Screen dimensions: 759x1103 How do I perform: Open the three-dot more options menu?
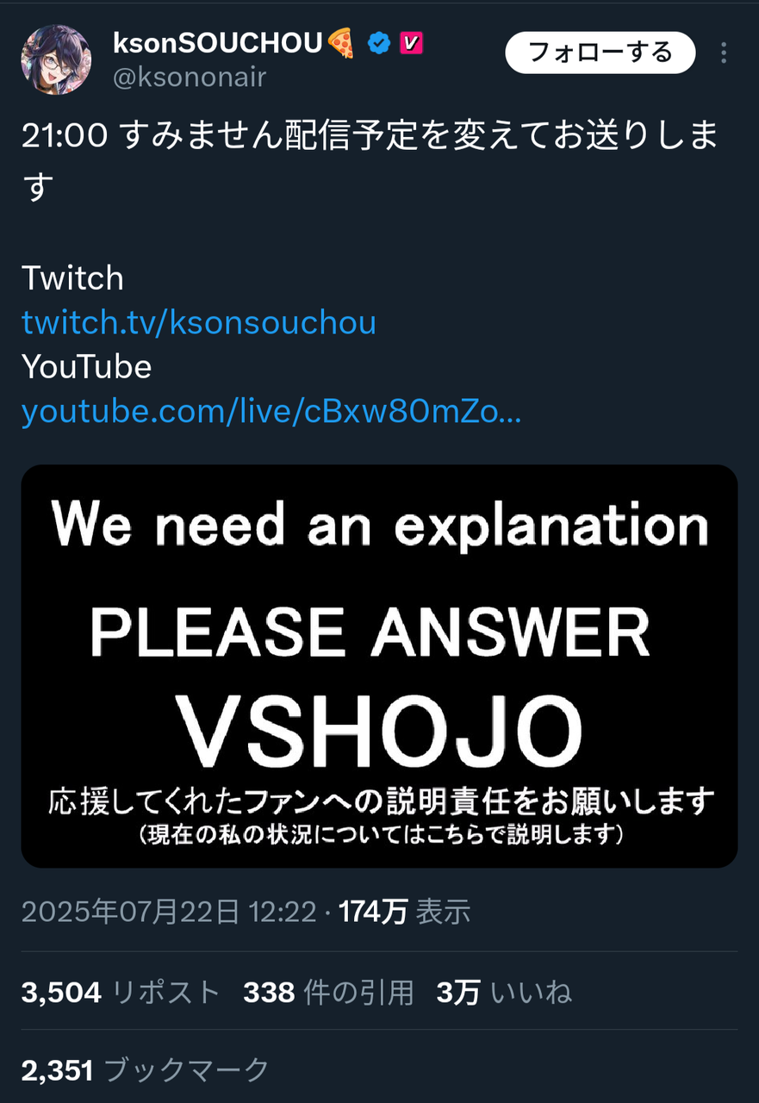[724, 54]
